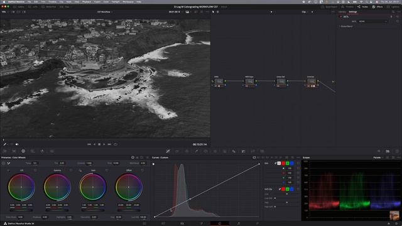
Task: Open the Clip node mode dropdown
Action: point(305,12)
